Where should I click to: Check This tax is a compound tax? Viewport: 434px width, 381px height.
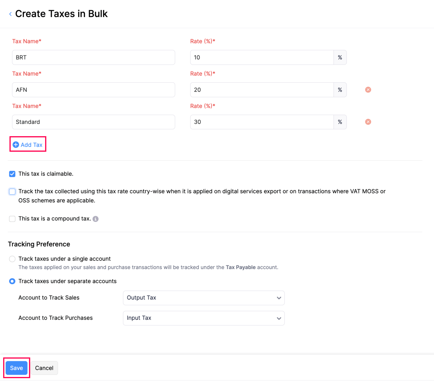pos(12,219)
